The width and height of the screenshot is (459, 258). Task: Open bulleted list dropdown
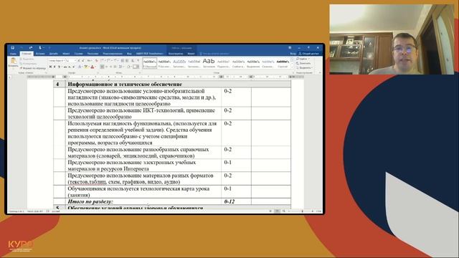[105, 60]
